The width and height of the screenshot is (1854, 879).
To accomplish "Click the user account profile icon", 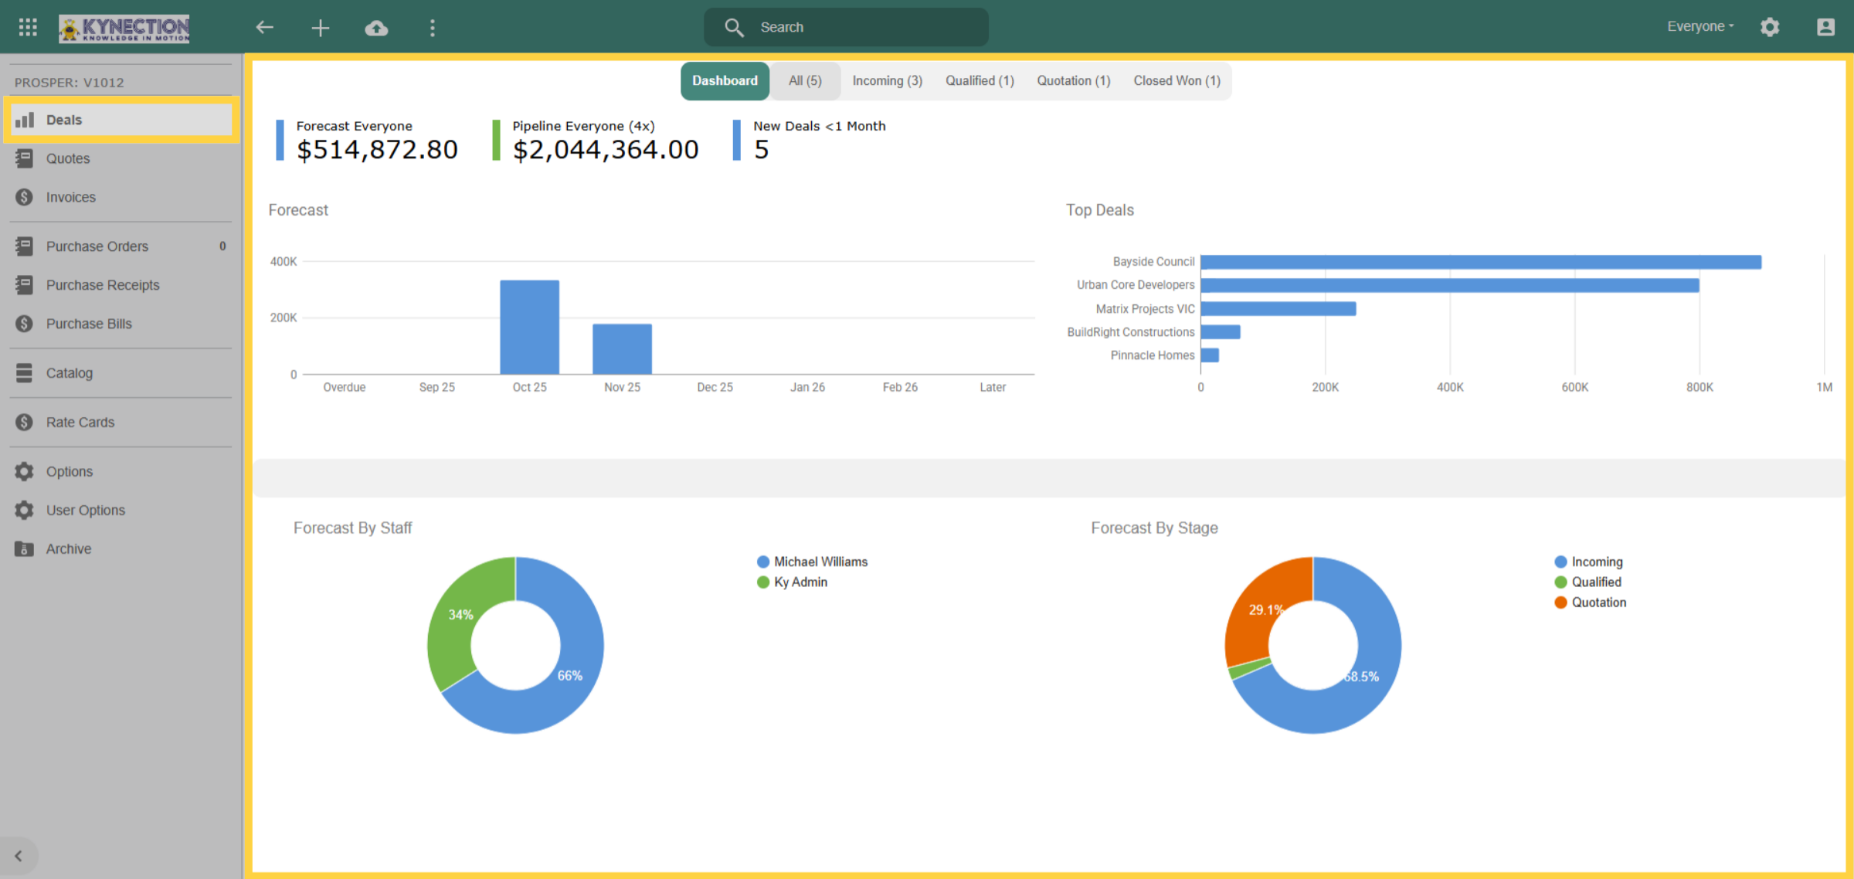I will [1825, 27].
